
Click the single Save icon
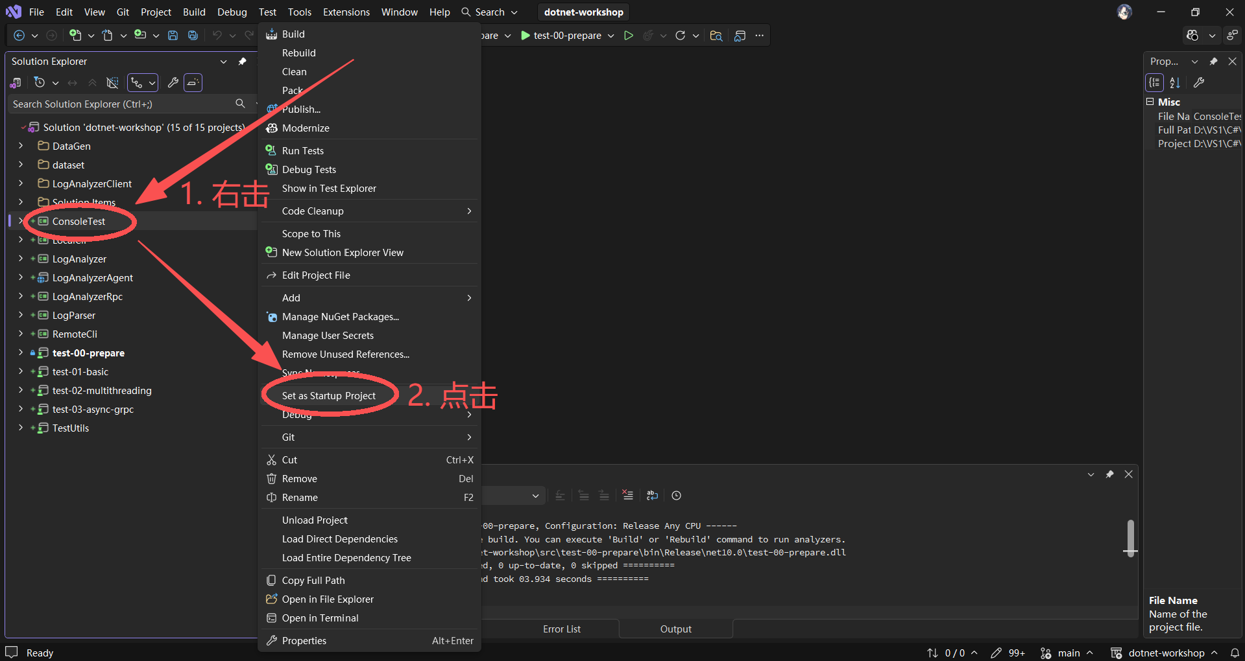click(x=173, y=36)
